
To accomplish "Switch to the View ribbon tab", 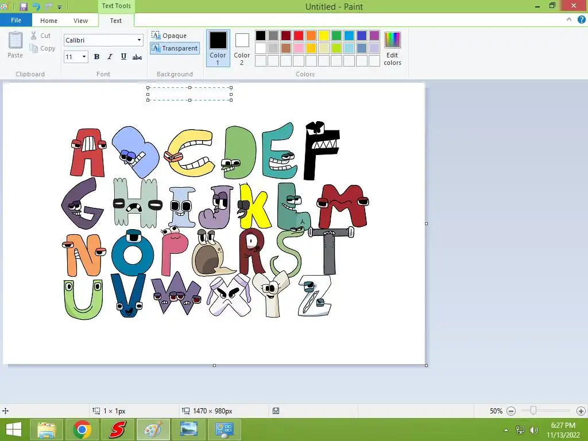I will coord(80,21).
